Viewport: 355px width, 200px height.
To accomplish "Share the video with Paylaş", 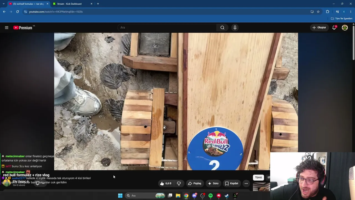I will coord(194,183).
